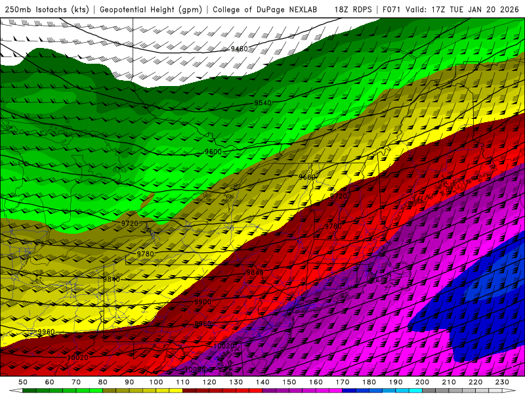The height and width of the screenshot is (394, 525).
Task: Click the 10020 contour label near the purple edge
Action: [x=224, y=346]
